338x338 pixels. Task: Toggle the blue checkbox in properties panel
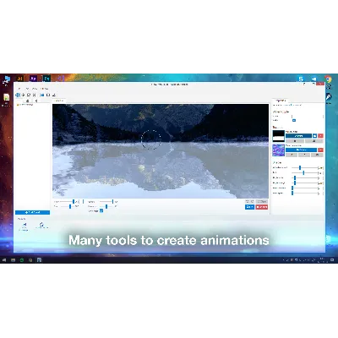(294, 120)
